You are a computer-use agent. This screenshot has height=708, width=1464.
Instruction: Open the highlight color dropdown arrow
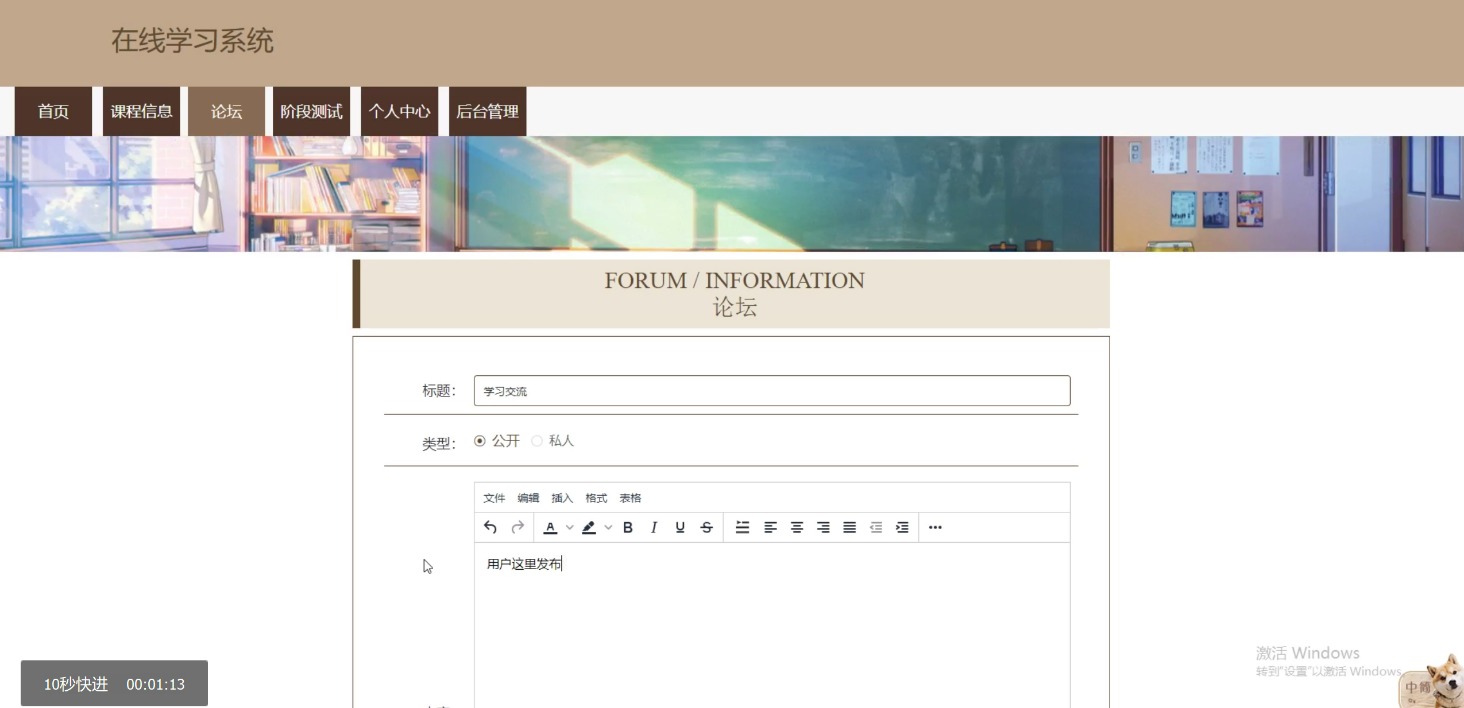pyautogui.click(x=608, y=527)
